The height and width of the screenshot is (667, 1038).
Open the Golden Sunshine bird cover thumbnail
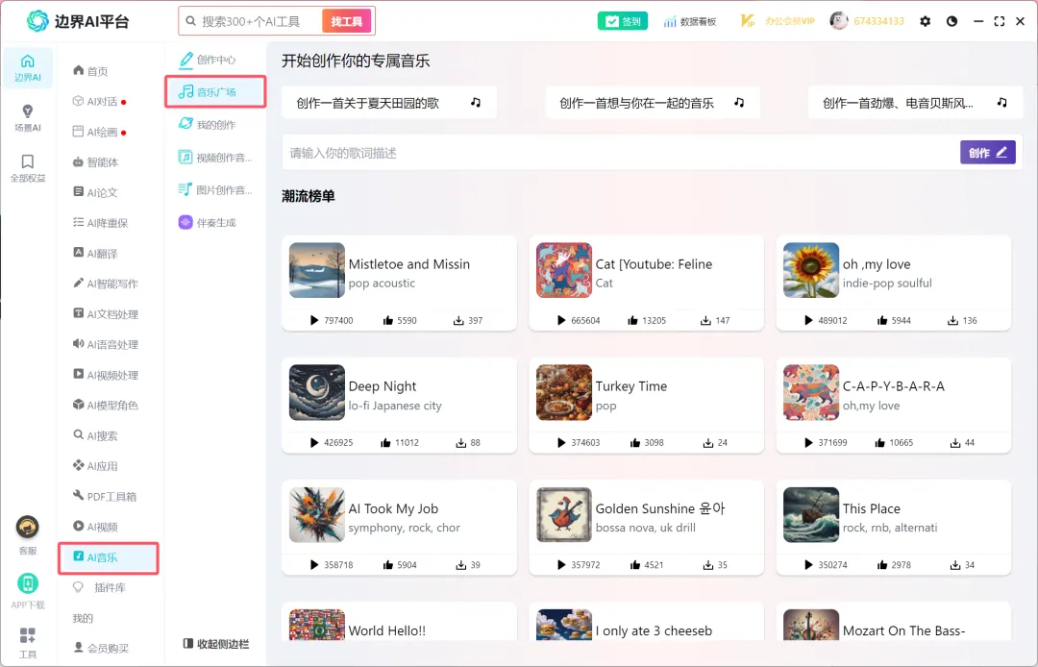[x=564, y=515]
